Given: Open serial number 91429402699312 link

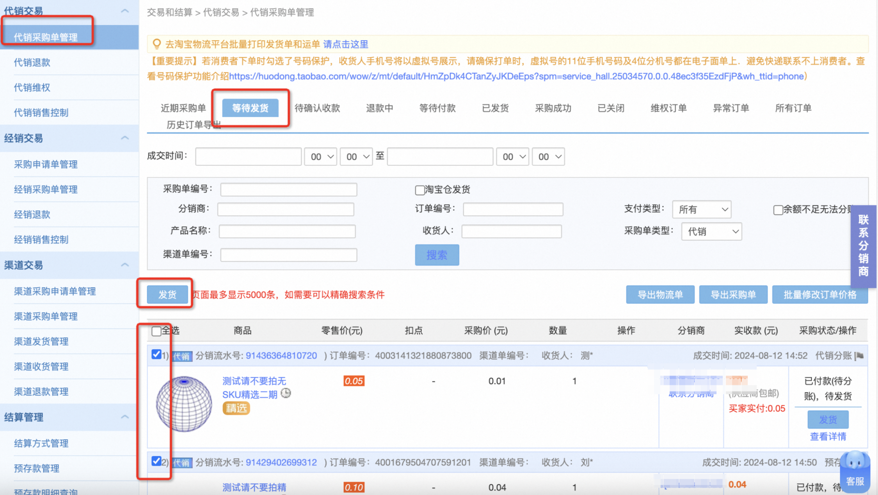Looking at the screenshot, I should point(281,463).
